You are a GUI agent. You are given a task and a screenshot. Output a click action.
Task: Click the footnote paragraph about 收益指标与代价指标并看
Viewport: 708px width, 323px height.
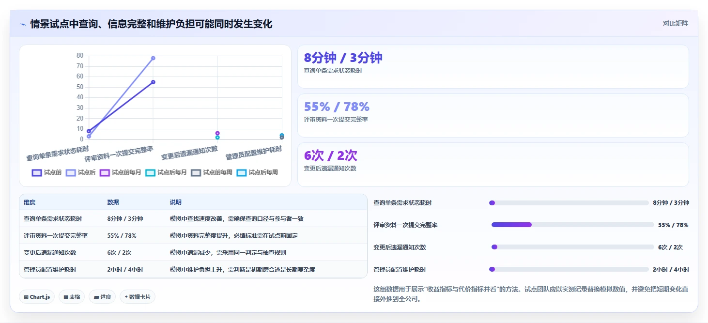(531, 294)
